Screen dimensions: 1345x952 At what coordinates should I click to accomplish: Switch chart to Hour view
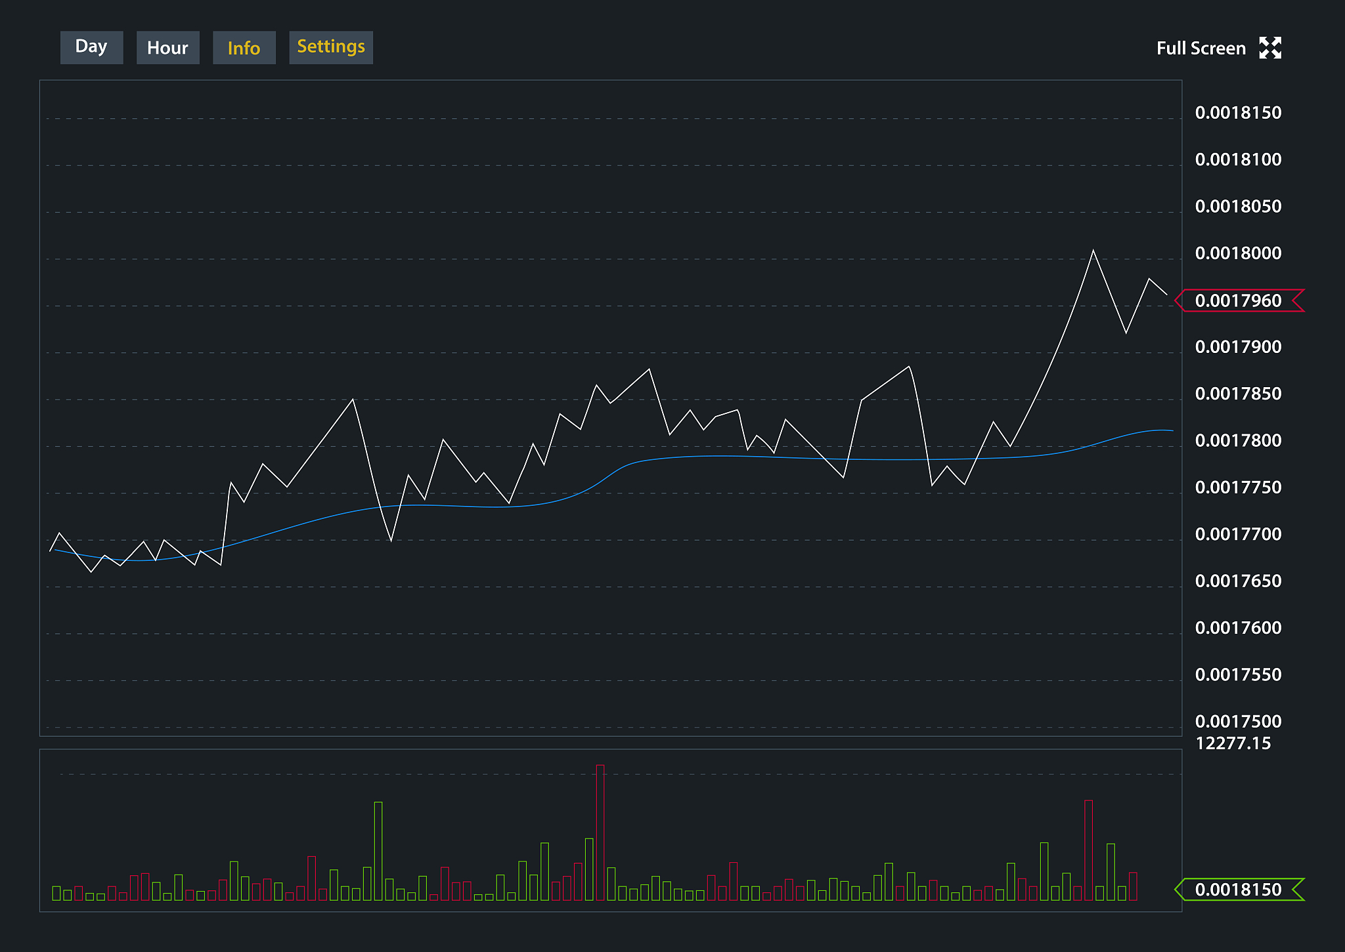tap(167, 47)
